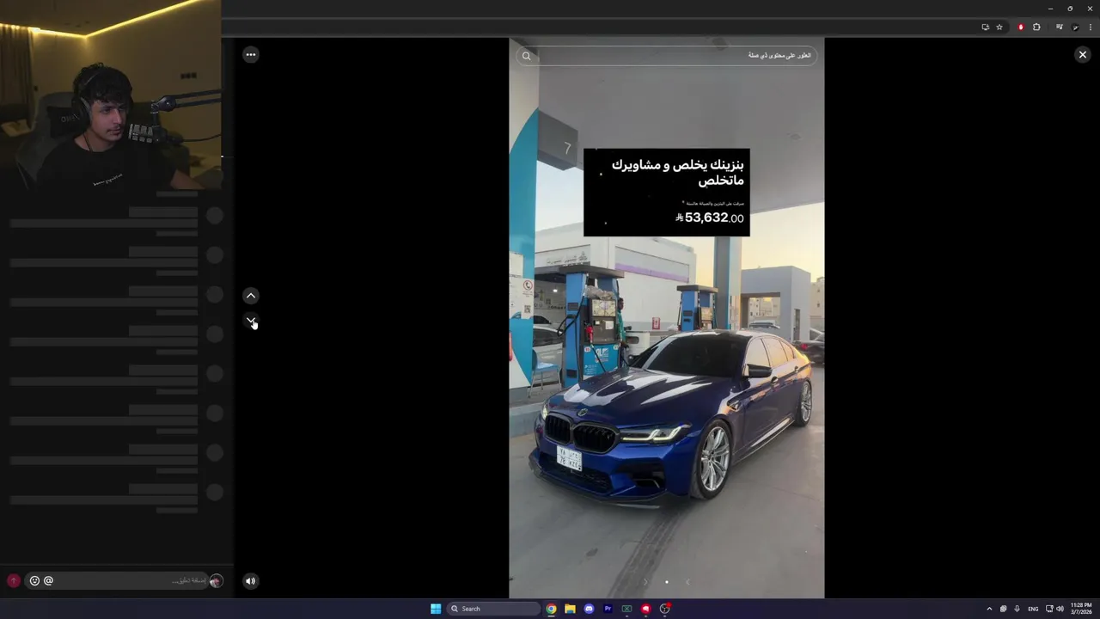Open the emoji picker in the comment box
This screenshot has height=619, width=1100.
(x=34, y=580)
